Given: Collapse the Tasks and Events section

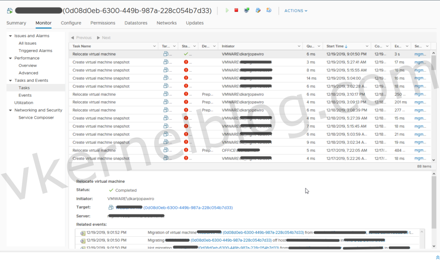Looking at the screenshot, I should tap(10, 81).
